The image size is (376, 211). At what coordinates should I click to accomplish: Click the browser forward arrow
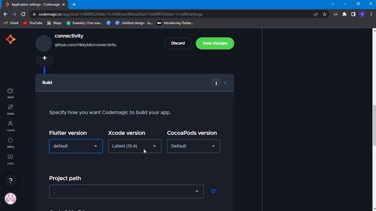(x=14, y=14)
